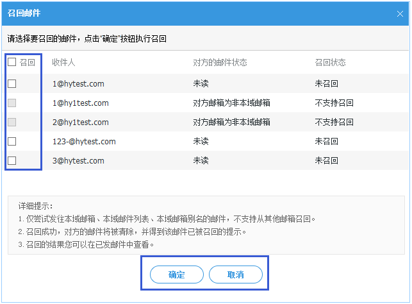Select the checkbox for 123-@hytest.com
This screenshot has width=412, height=304.
pyautogui.click(x=12, y=141)
